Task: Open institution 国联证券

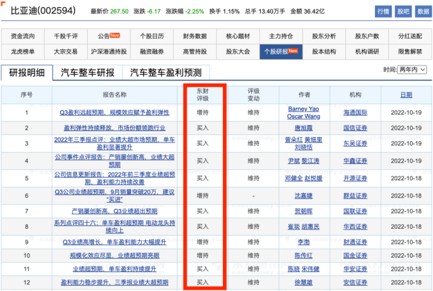Action: (355, 211)
